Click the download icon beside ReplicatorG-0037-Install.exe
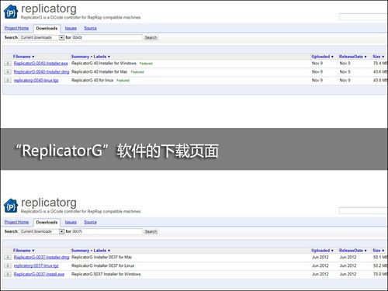 8,275
